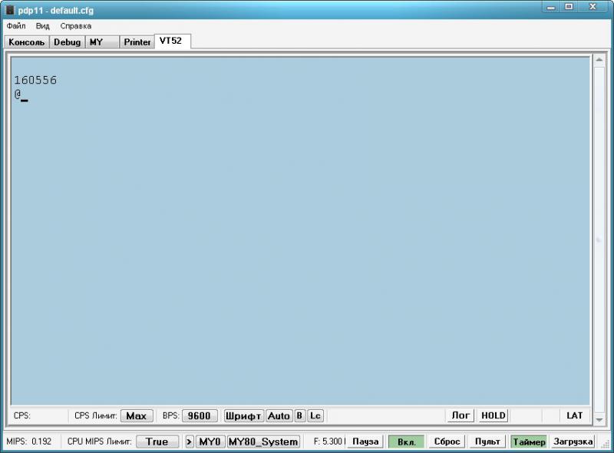614x453 pixels.
Task: Click the Шрифт font button
Action: click(x=243, y=415)
